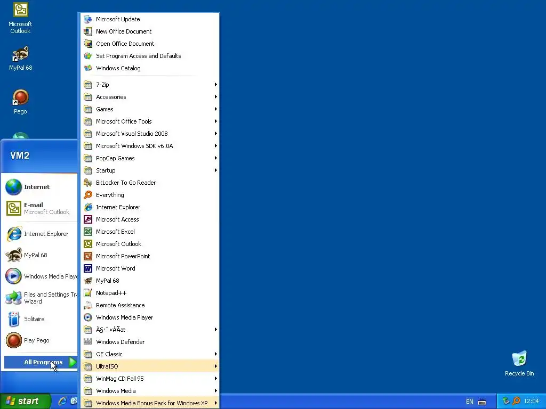Click the Internet Explorer quick launch icon
The width and height of the screenshot is (546, 409).
coord(62,401)
